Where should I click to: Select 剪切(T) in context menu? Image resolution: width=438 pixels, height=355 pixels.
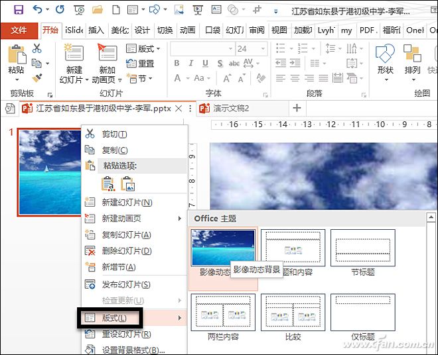[134, 134]
